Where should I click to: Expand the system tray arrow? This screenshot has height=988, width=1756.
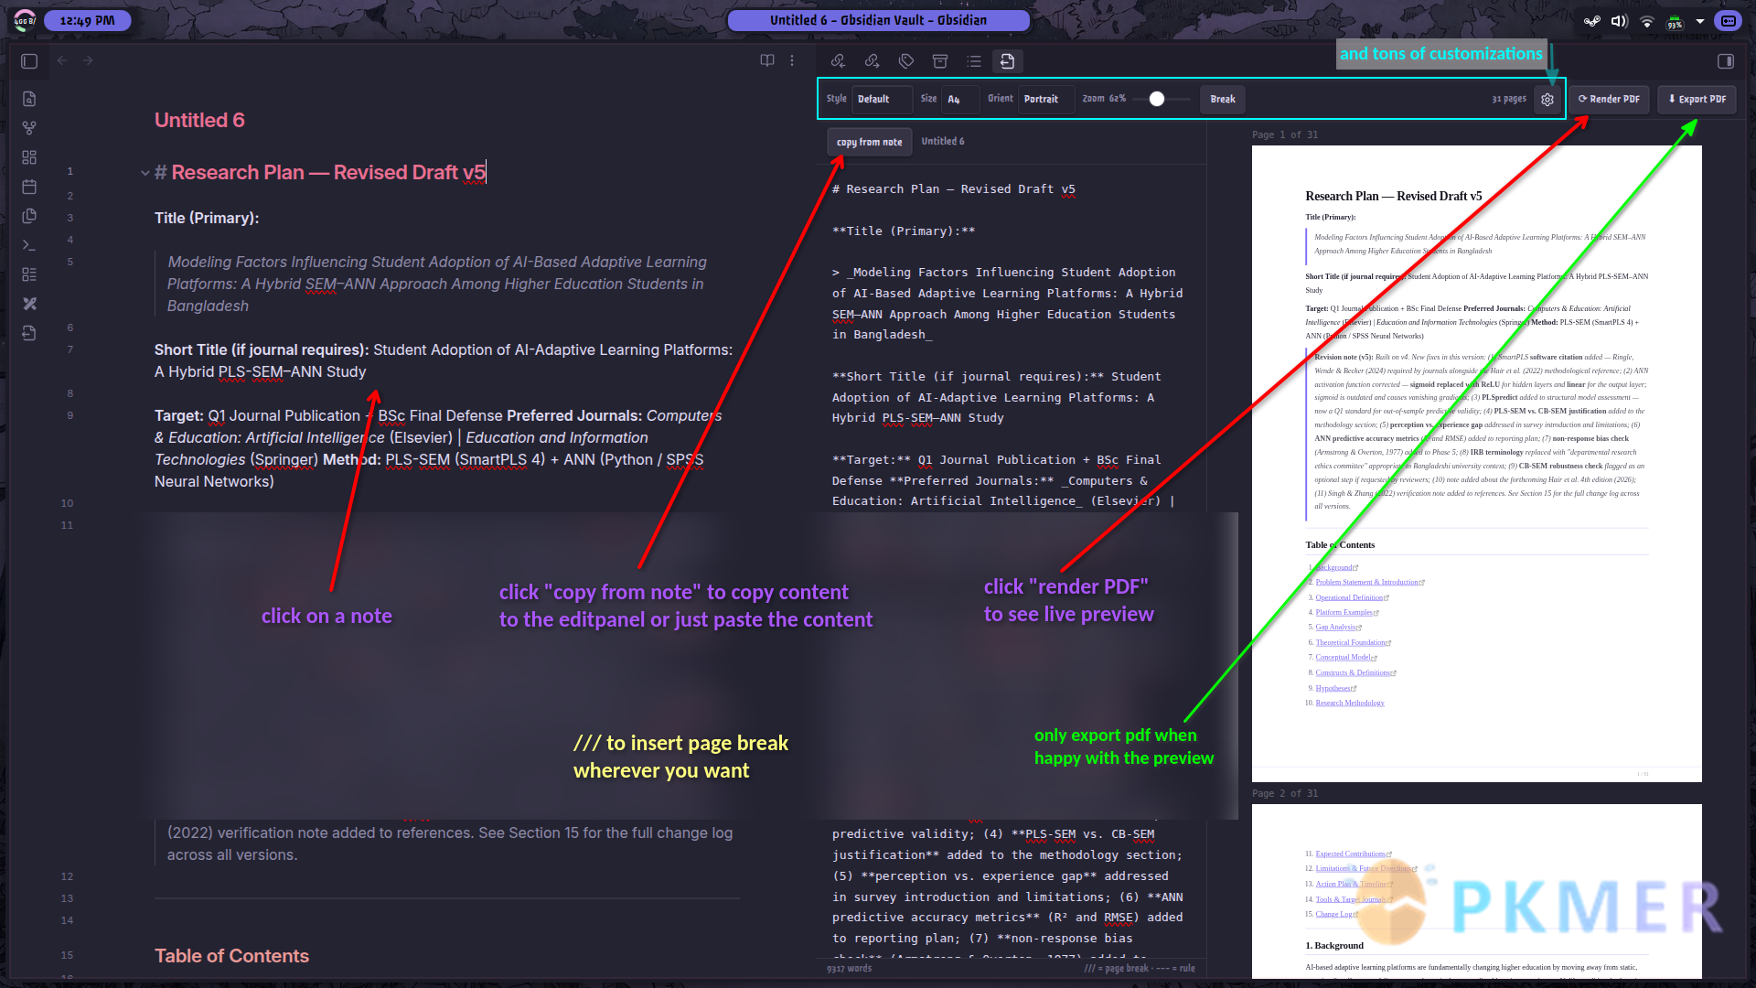1700,21
